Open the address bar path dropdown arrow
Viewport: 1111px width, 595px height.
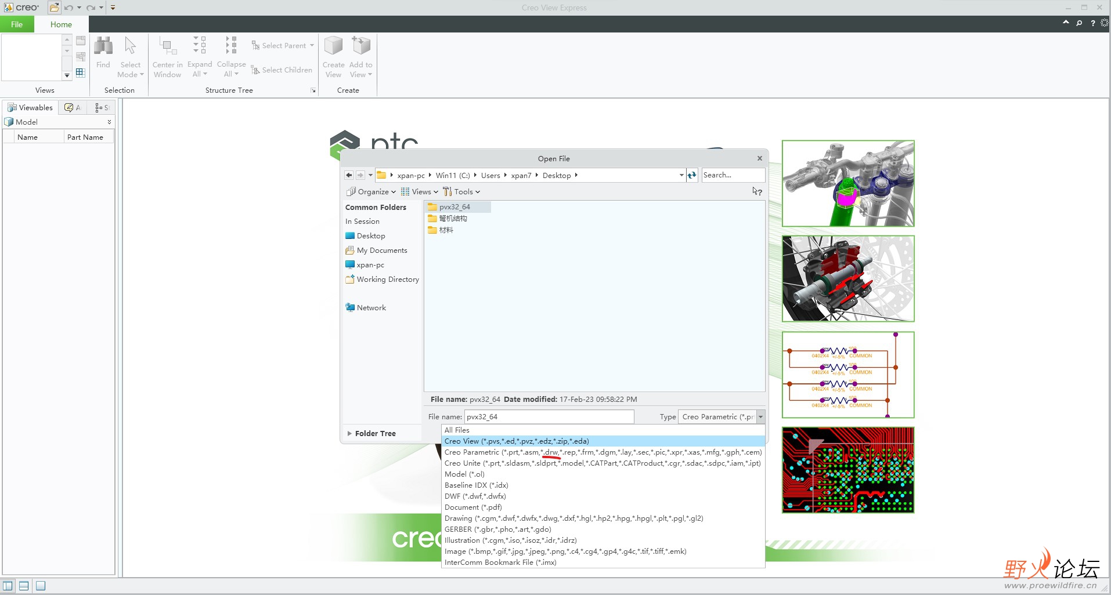click(x=681, y=175)
